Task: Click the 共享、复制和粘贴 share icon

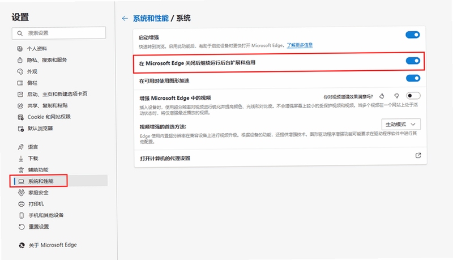Action: coord(20,106)
